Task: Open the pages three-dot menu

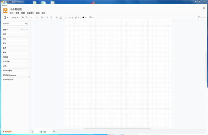Action: pyautogui.click(x=32, y=132)
